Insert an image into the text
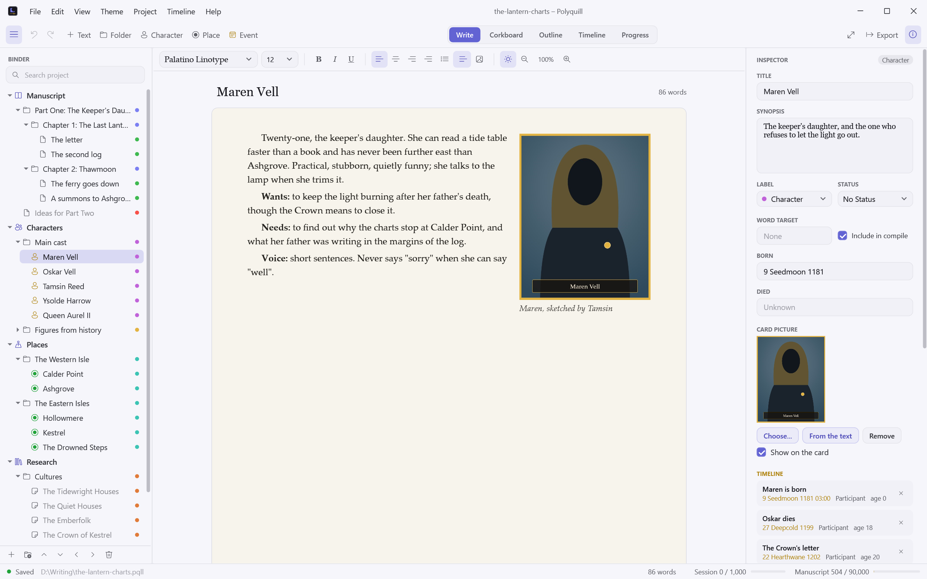Image resolution: width=927 pixels, height=579 pixels. tap(479, 59)
